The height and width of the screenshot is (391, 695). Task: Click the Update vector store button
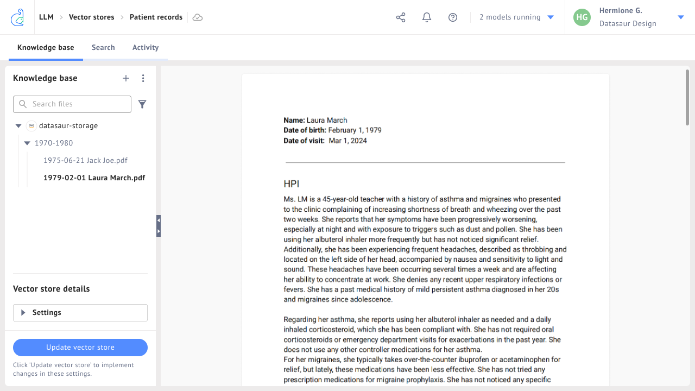80,348
